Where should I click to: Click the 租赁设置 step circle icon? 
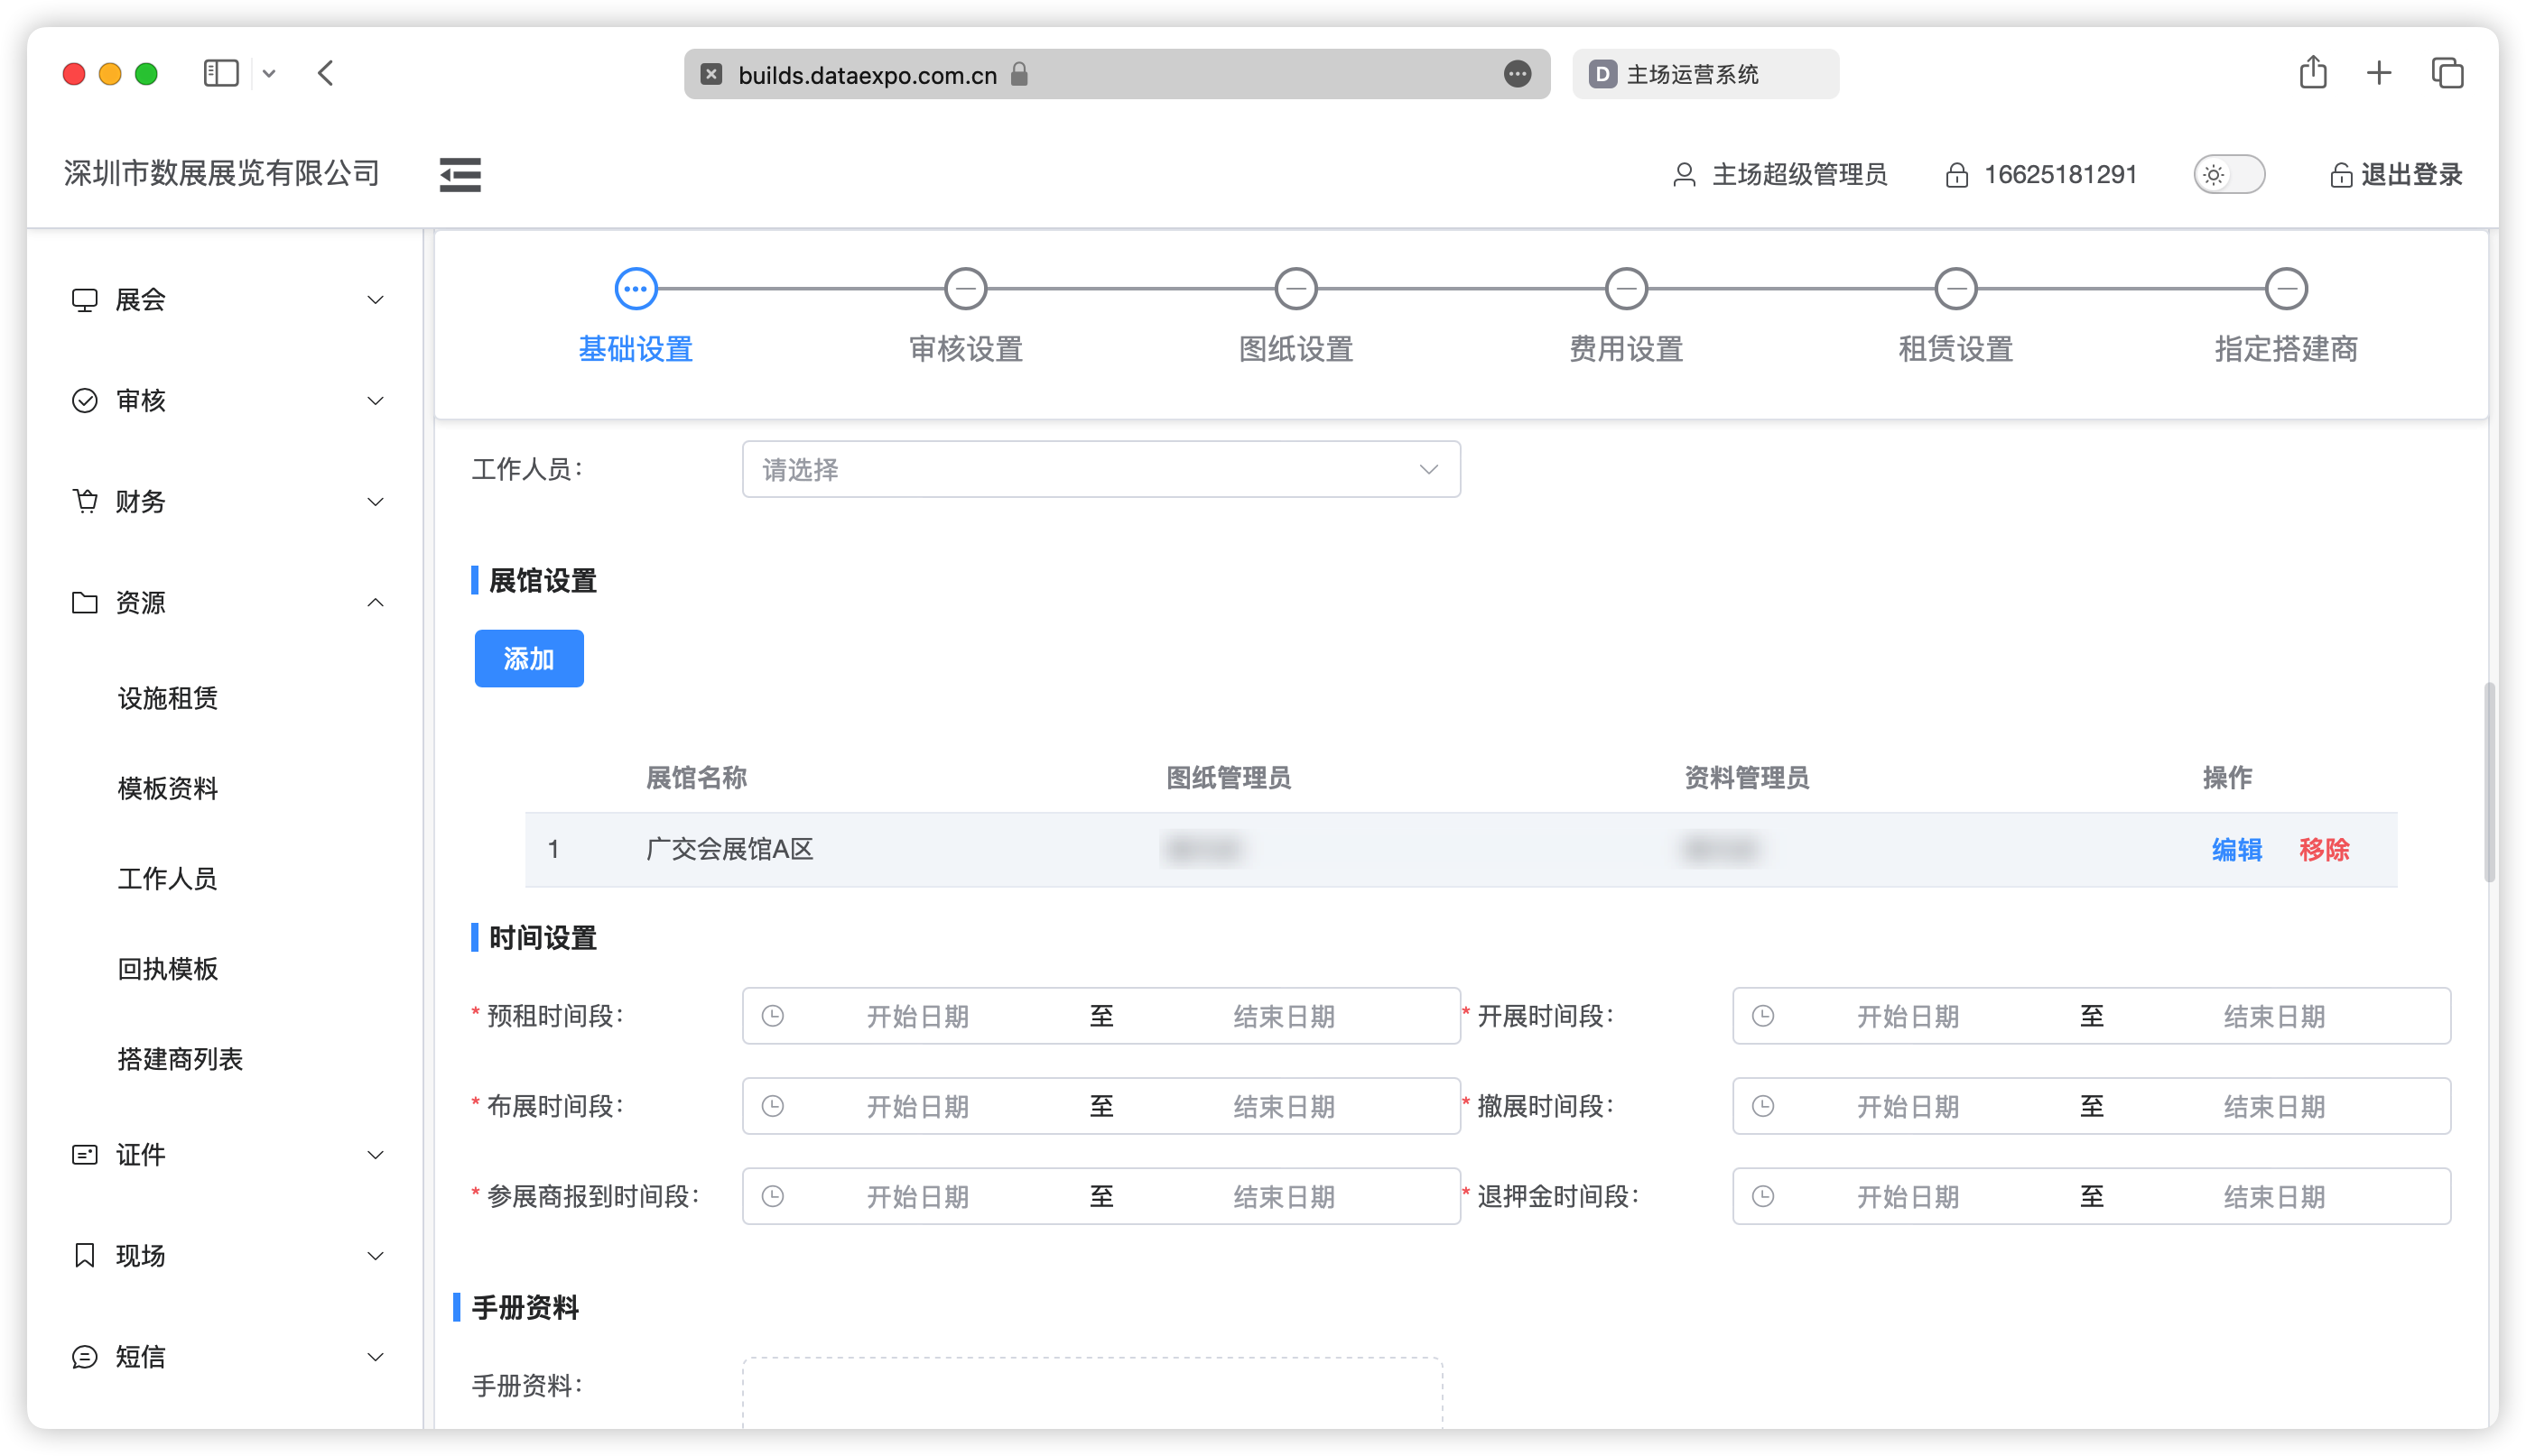[x=1956, y=289]
